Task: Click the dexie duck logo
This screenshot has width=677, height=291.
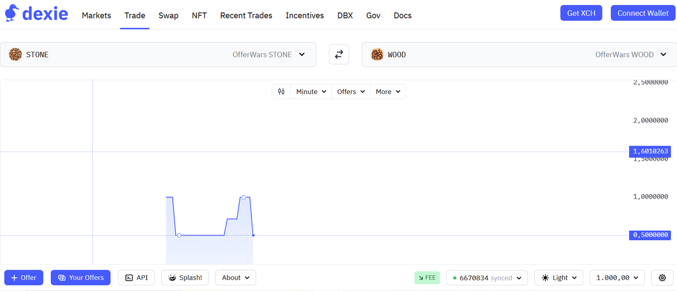Action: (x=12, y=14)
